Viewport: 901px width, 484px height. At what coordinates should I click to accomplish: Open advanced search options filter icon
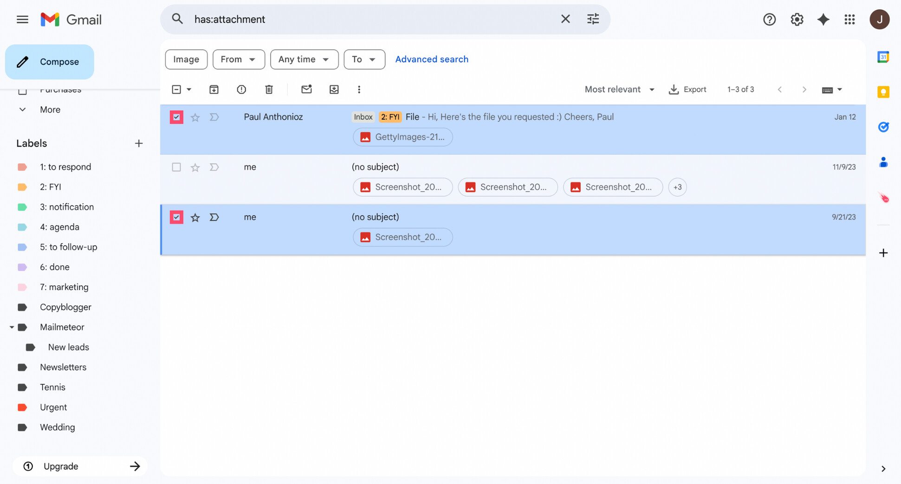pyautogui.click(x=593, y=19)
